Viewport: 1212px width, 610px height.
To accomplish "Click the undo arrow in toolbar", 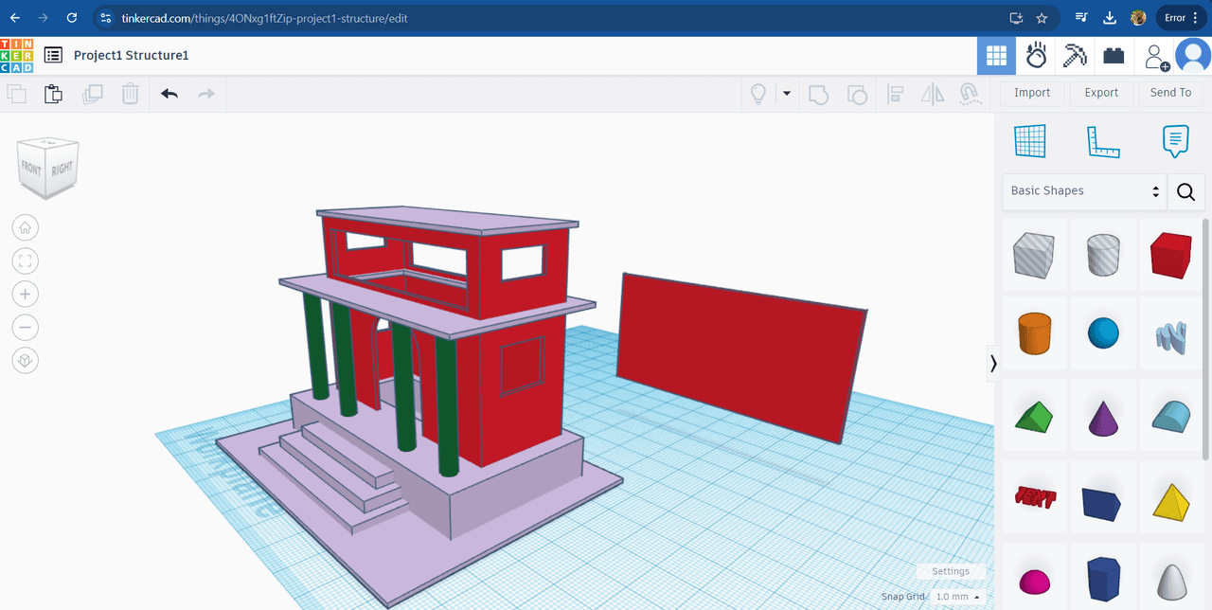I will (x=169, y=94).
